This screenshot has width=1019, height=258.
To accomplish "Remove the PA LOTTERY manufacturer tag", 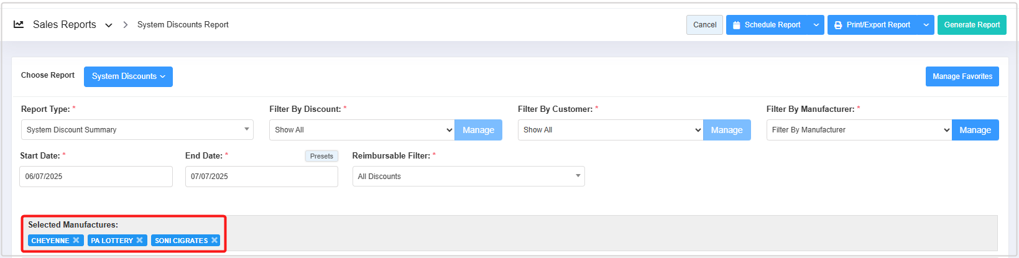I will 140,241.
